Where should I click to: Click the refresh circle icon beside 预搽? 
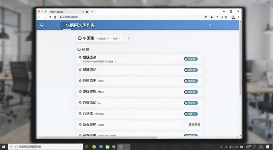[79, 49]
